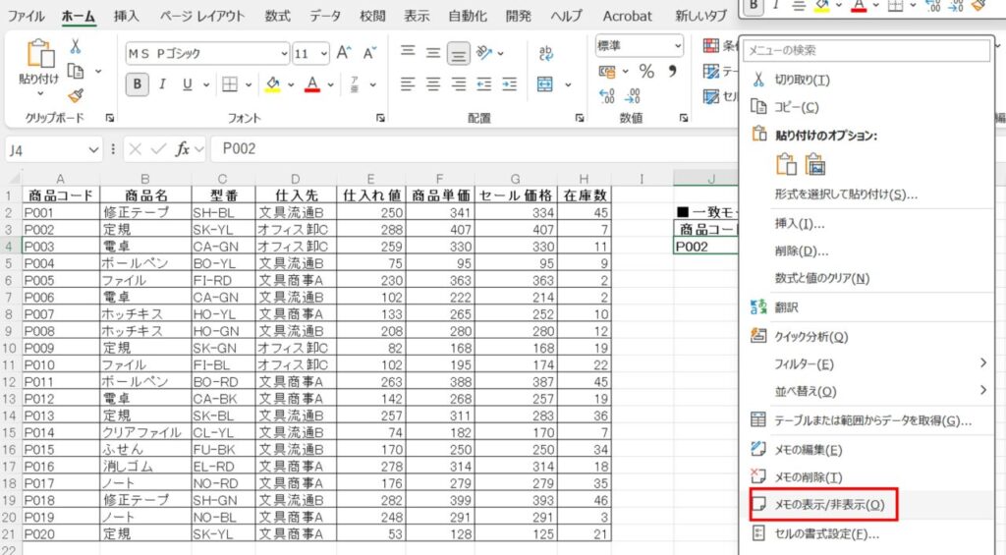Screen dimensions: 1006x555
Task: Decrease font size with the small A icon
Action: [369, 53]
